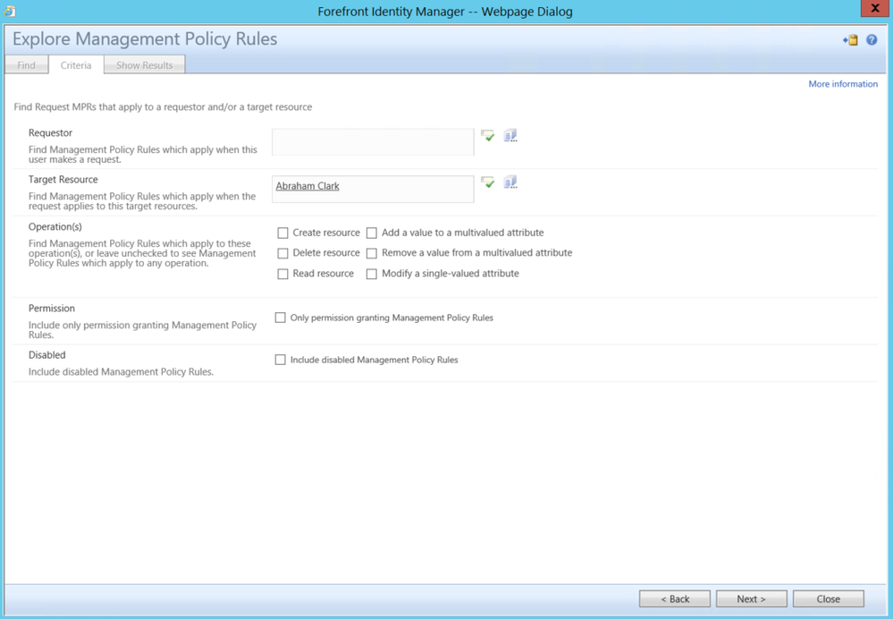Click into the empty Requestor input box
Image resolution: width=893 pixels, height=619 pixels.
pyautogui.click(x=373, y=142)
